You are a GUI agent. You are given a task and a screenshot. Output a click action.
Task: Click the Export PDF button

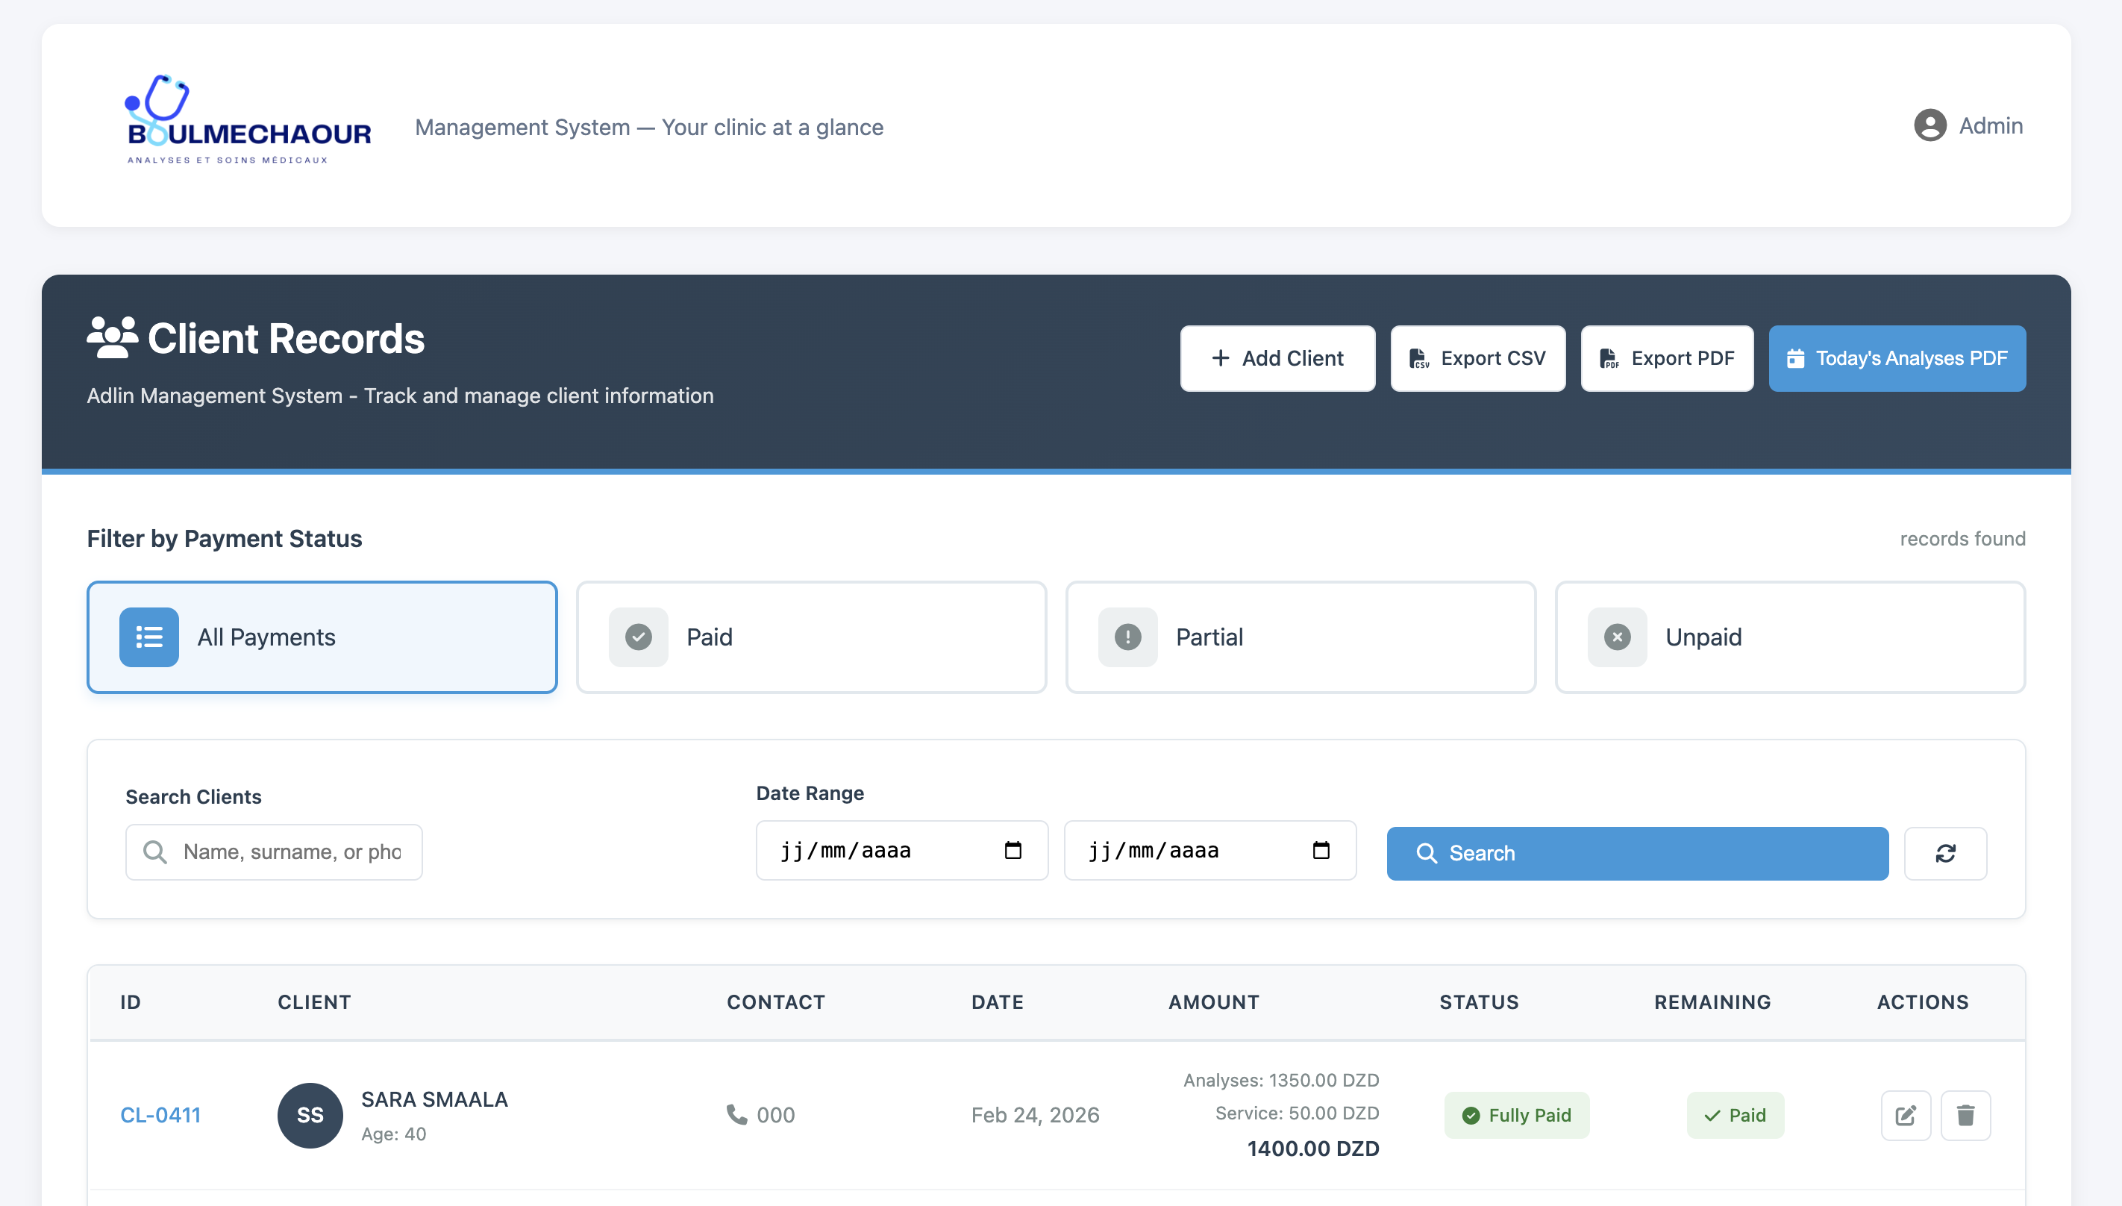click(1666, 359)
